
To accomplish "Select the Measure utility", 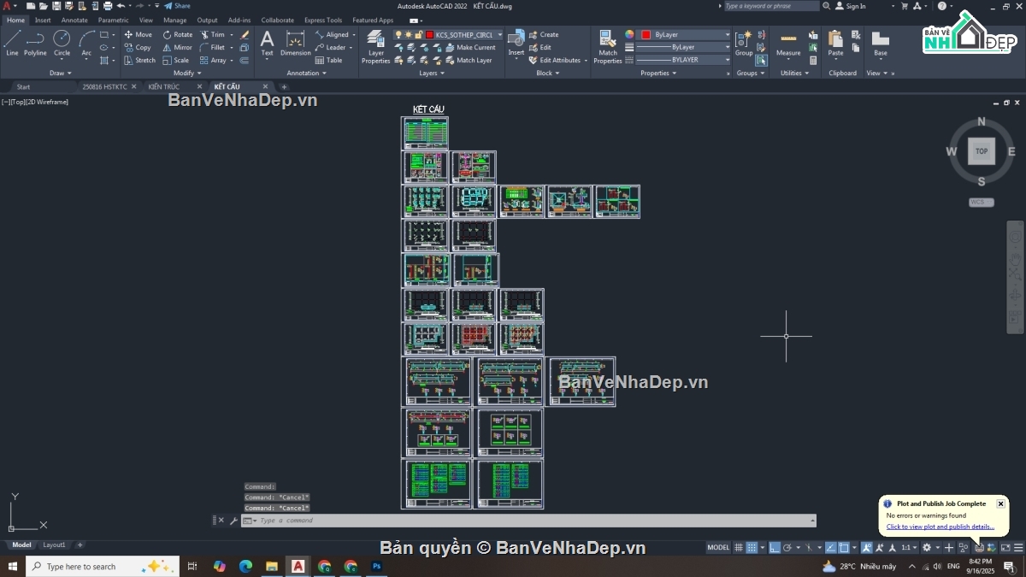I will (x=788, y=44).
